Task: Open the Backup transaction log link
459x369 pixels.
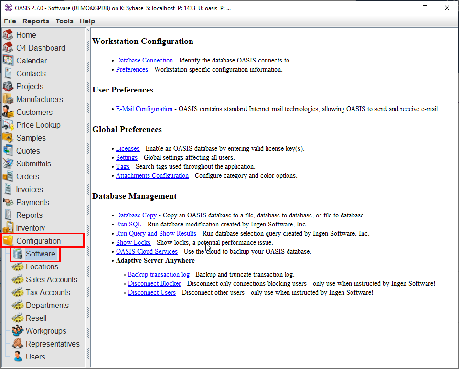Action: pyautogui.click(x=159, y=274)
